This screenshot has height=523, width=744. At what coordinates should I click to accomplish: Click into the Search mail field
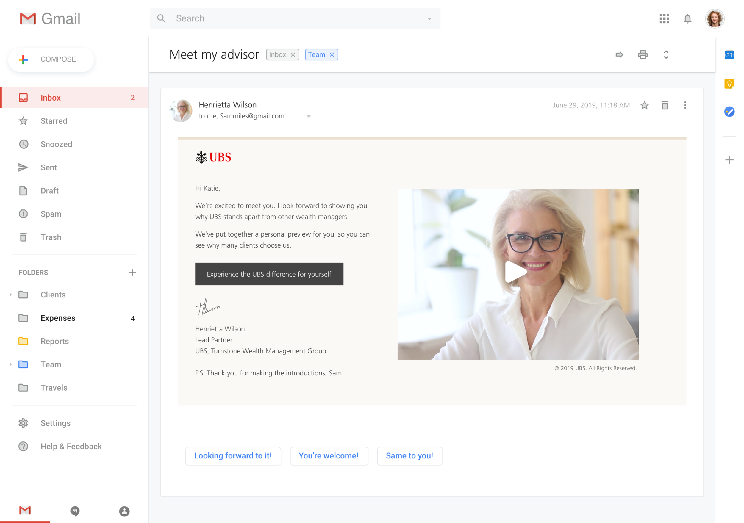pos(295,18)
